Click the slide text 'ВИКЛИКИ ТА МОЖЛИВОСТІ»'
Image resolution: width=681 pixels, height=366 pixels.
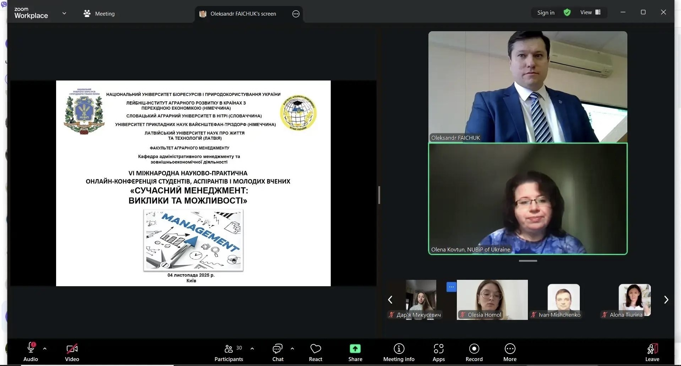(188, 201)
